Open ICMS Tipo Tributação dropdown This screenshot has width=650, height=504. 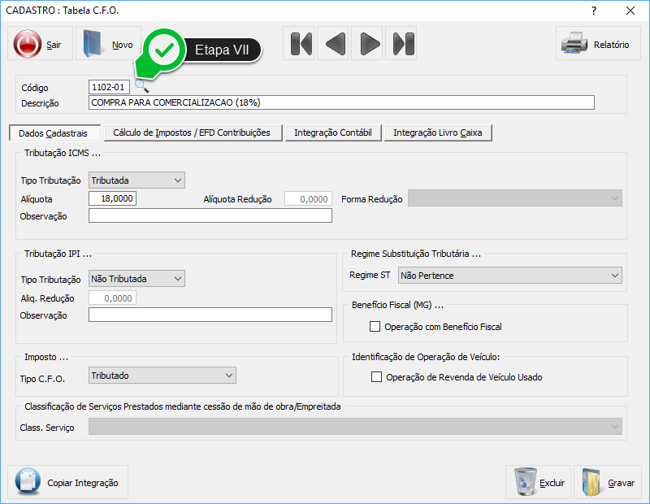pyautogui.click(x=136, y=180)
